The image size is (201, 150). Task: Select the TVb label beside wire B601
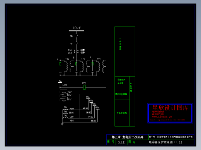click(x=66, y=112)
